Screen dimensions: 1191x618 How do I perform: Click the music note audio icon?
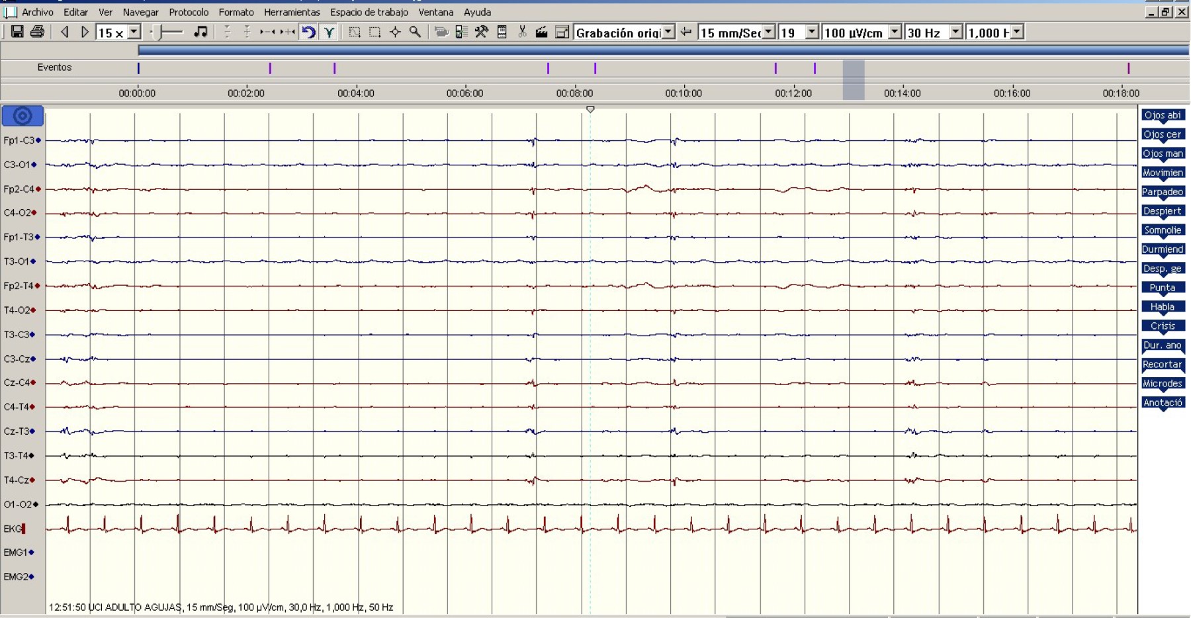(x=200, y=32)
